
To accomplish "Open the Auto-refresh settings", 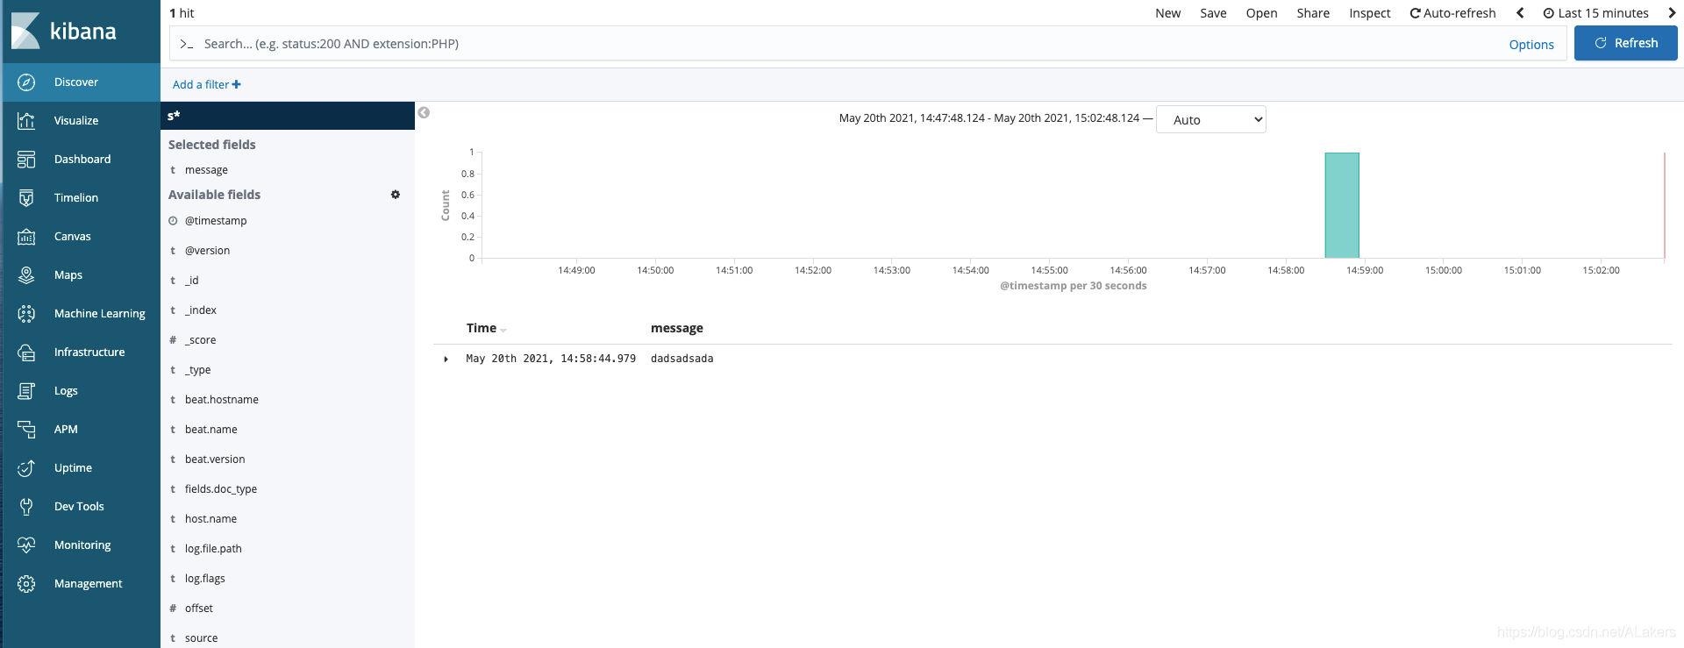I will point(1452,13).
